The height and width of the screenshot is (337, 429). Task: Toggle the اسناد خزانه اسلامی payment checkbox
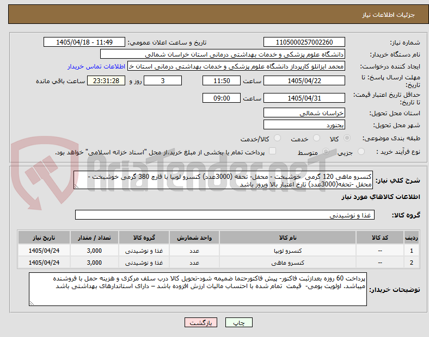[273, 151]
